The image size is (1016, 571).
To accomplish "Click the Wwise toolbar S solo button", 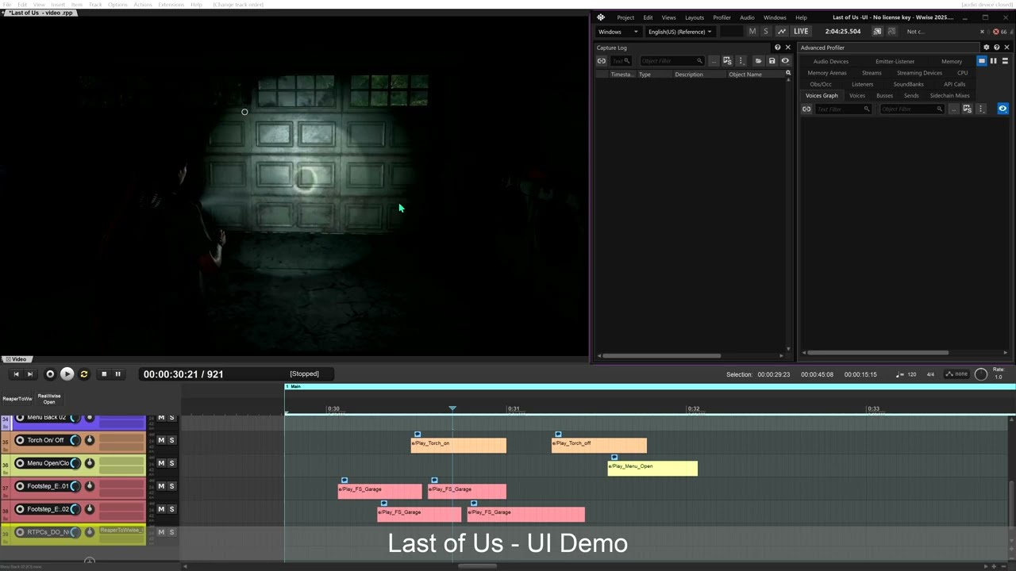I will tap(766, 32).
